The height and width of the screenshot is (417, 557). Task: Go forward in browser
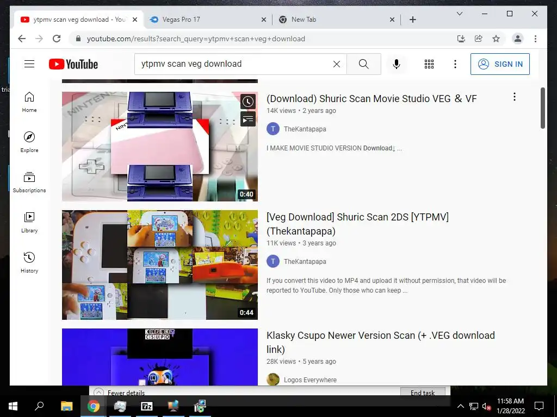coord(39,39)
